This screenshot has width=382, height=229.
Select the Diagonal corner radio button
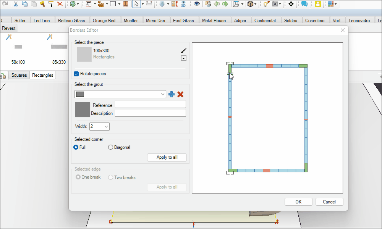pos(111,147)
